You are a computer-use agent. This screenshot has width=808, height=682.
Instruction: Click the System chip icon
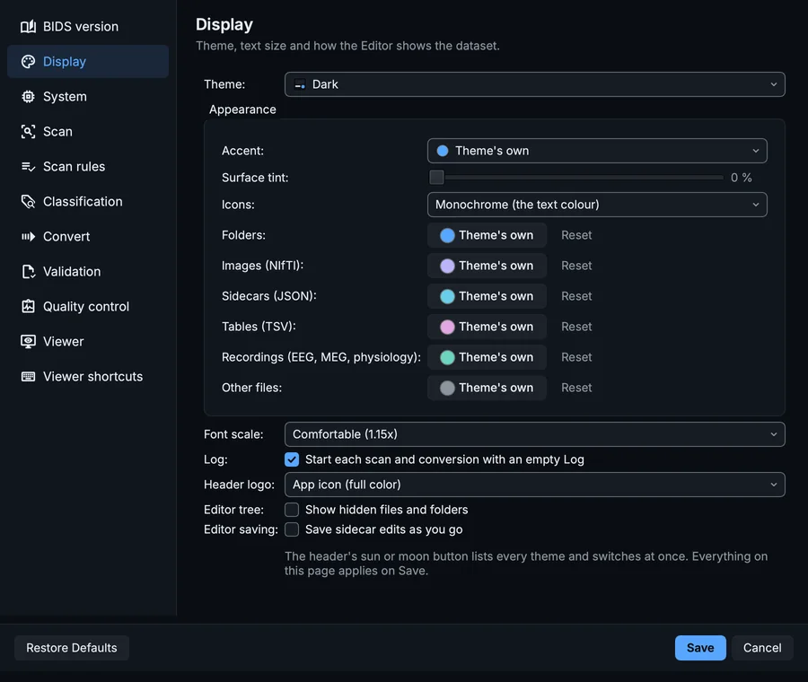[x=29, y=96]
